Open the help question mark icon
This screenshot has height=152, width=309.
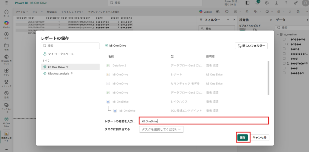(x=286, y=3)
